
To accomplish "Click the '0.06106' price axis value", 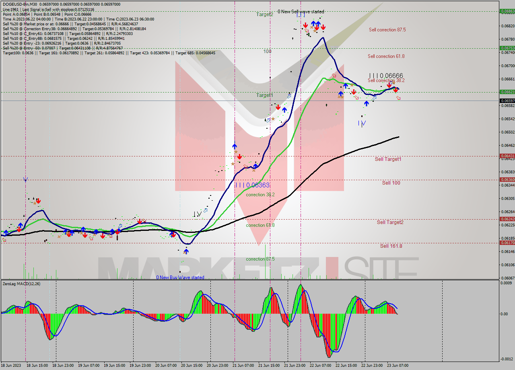I will 508,265.
